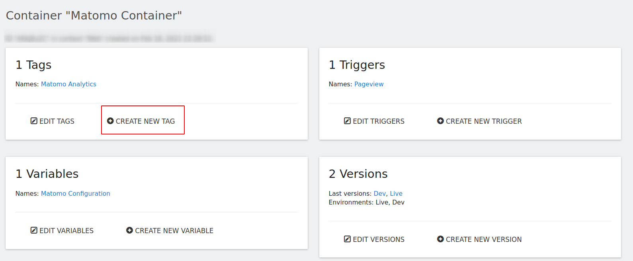Open the Live version link
Image resolution: width=633 pixels, height=261 pixels.
tap(396, 194)
